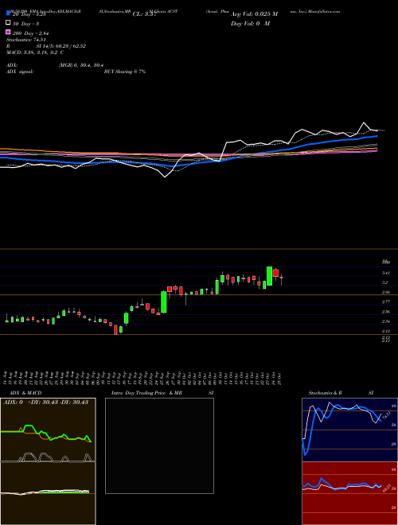Click the 'MACD: 3.38, 3.18, 0.2 C' readout
The width and height of the screenshot is (398, 525).
tap(35, 52)
